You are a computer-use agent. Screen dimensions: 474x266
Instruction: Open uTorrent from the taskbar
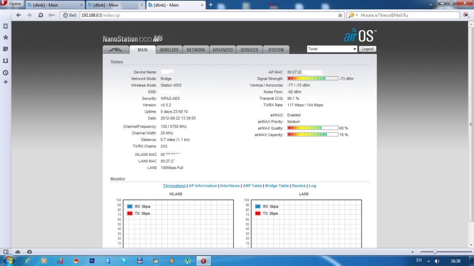tap(187, 260)
